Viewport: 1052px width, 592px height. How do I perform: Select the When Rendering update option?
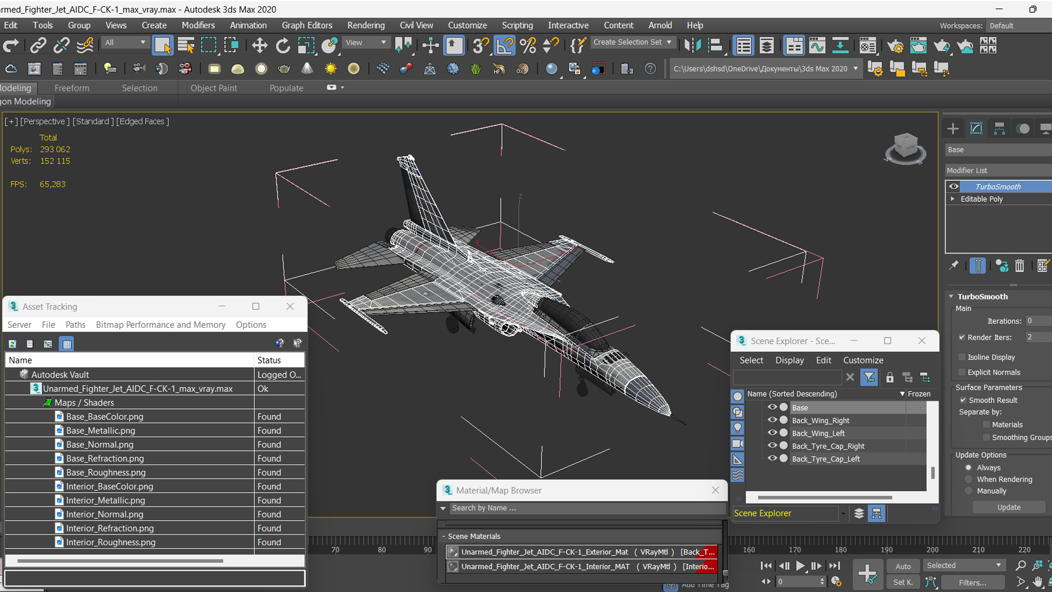(969, 479)
